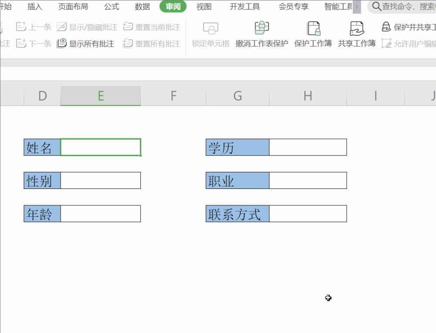
Task: Click the 保护并共享工作簿 icon
Action: pyautogui.click(x=386, y=27)
